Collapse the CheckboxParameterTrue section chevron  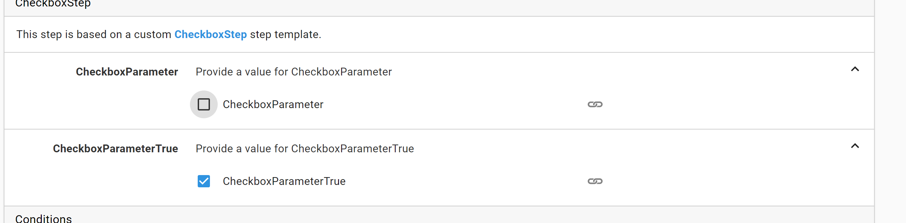point(855,145)
